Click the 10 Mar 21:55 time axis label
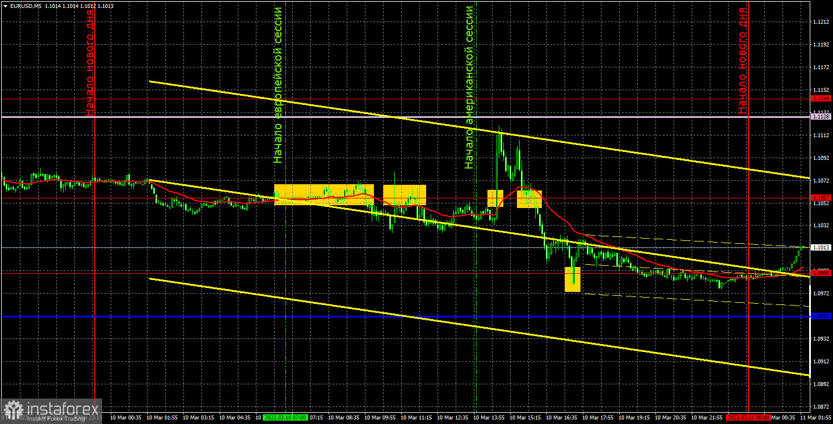Viewport: 833px width, 424px height. coord(707,417)
